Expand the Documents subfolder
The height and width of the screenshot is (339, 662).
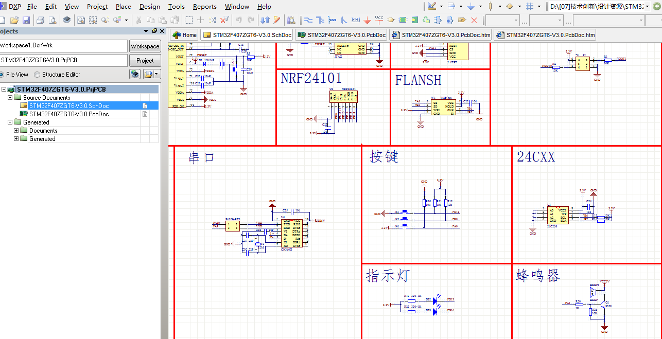tap(16, 130)
